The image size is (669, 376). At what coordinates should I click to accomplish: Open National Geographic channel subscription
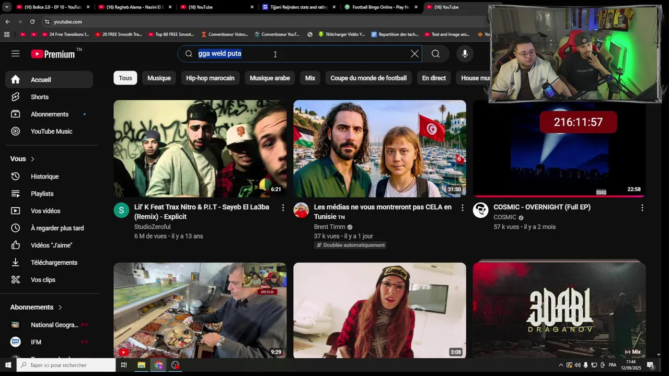pyautogui.click(x=49, y=325)
